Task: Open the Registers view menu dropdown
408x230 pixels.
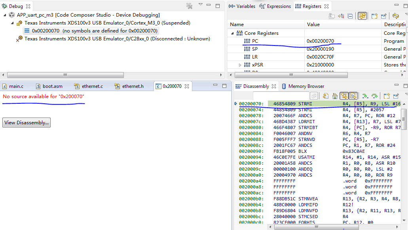Action: (x=406, y=14)
